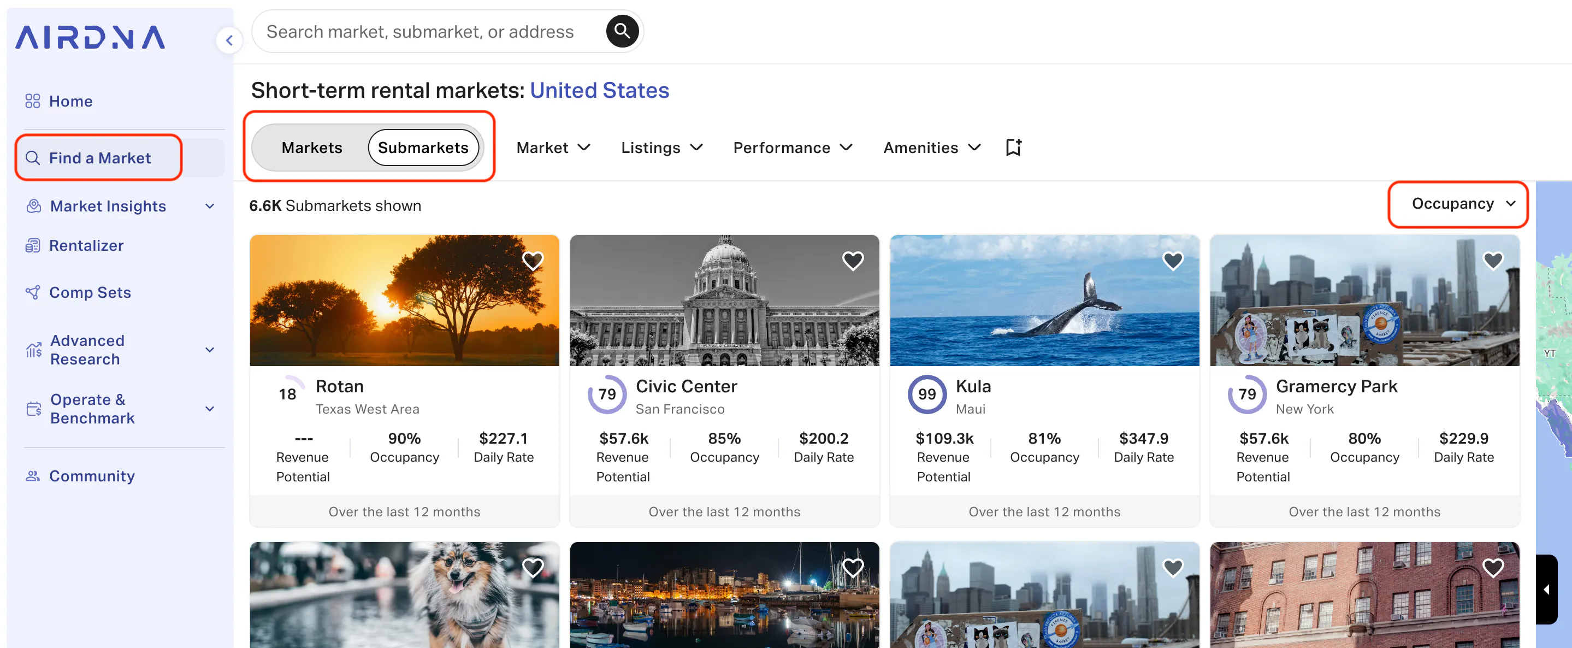The image size is (1572, 648).
Task: Open the Rentalizer page link
Action: click(x=86, y=245)
